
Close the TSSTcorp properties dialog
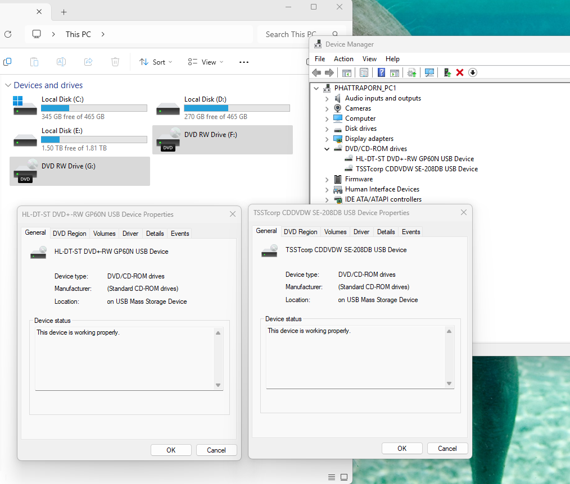(464, 212)
